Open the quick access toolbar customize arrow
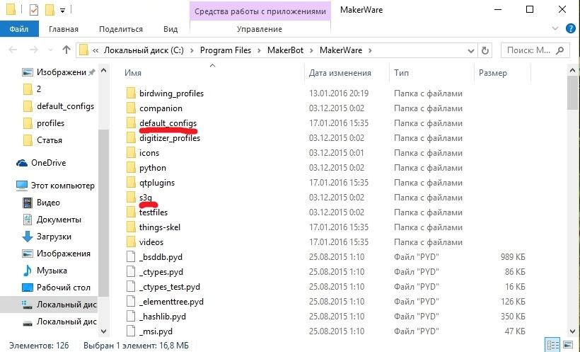This screenshot has width=580, height=352. (x=62, y=11)
